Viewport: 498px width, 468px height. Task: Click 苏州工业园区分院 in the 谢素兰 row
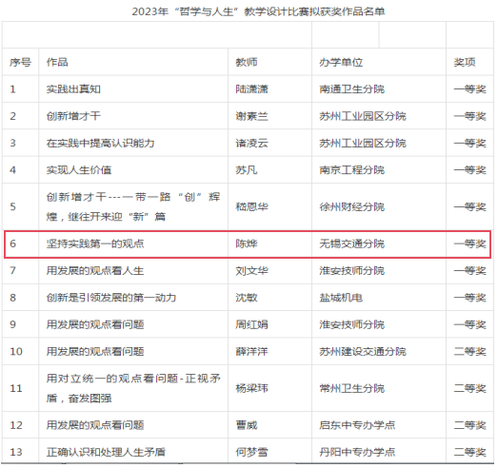(x=363, y=116)
